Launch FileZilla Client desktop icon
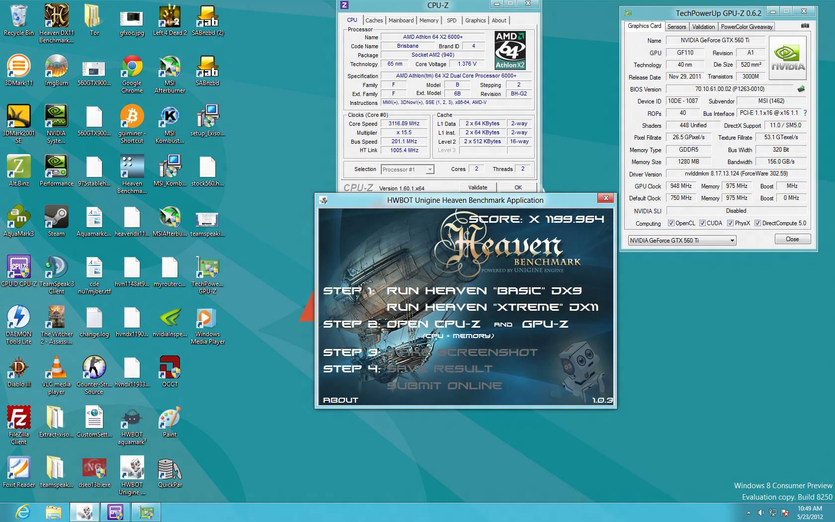This screenshot has height=522, width=835. pos(19,425)
